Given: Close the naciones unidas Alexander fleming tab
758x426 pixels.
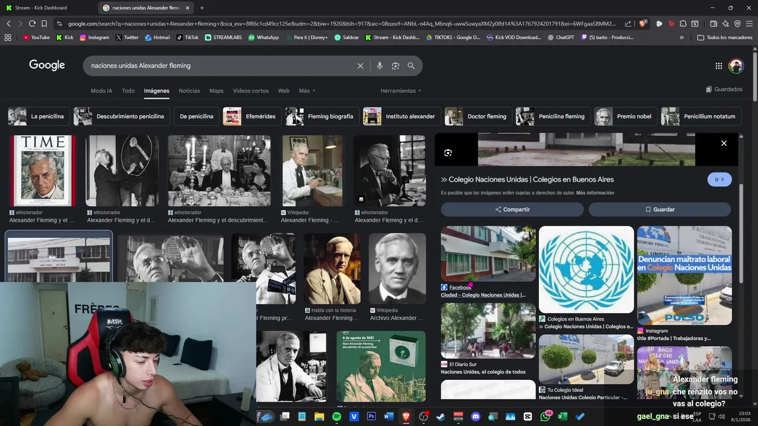Looking at the screenshot, I should (188, 8).
